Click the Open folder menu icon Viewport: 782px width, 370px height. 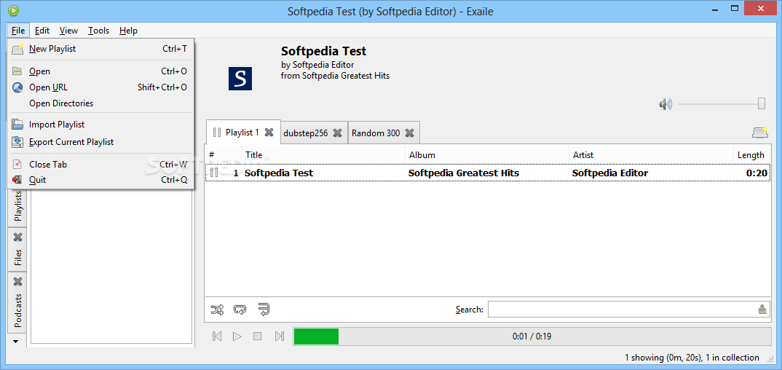click(17, 71)
